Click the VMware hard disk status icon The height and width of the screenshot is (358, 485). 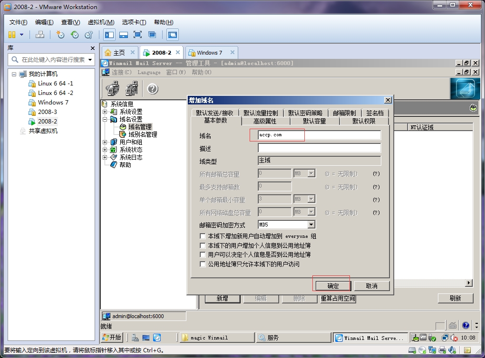pyautogui.click(x=412, y=350)
